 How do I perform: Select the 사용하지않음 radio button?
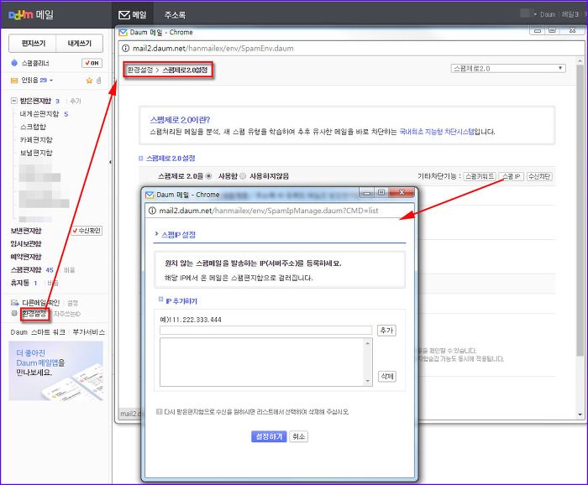tap(243, 176)
